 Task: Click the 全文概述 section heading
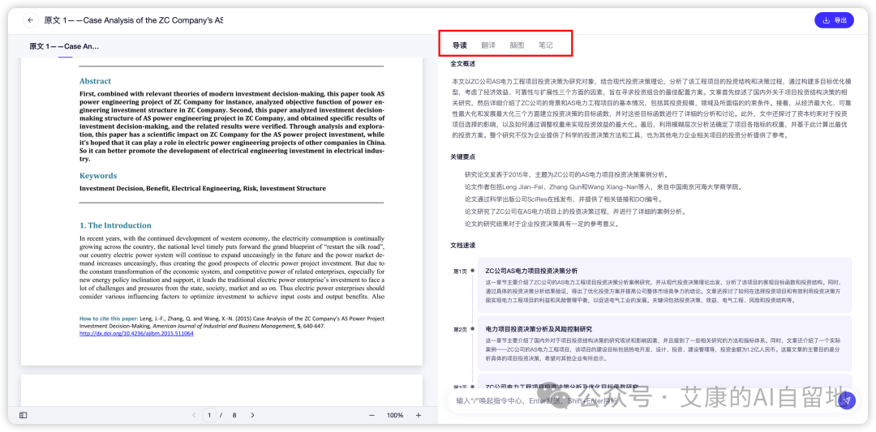(462, 64)
